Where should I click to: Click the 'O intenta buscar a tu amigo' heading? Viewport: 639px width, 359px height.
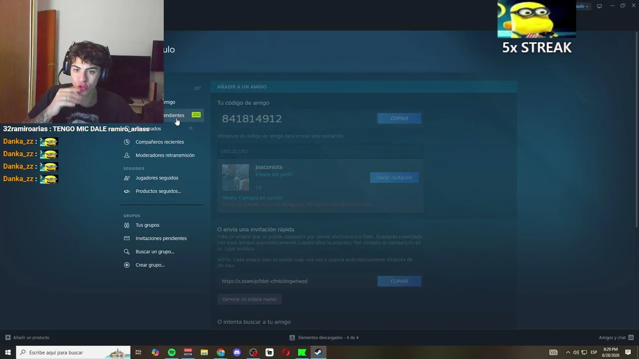(x=254, y=322)
